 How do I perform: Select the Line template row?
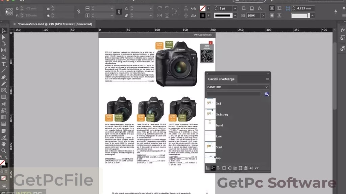(x=238, y=136)
